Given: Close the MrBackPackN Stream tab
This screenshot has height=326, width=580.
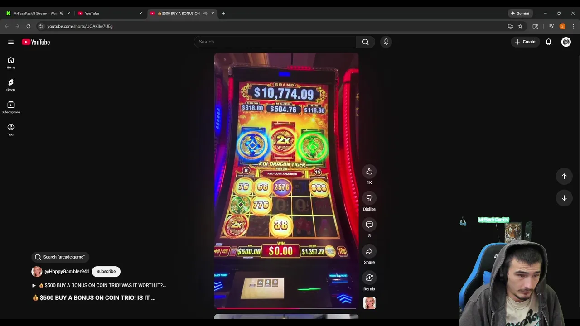Looking at the screenshot, I should click(69, 13).
